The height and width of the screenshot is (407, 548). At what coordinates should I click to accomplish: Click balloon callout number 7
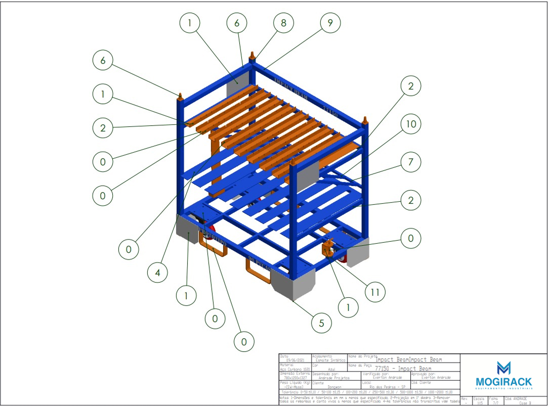coord(410,163)
